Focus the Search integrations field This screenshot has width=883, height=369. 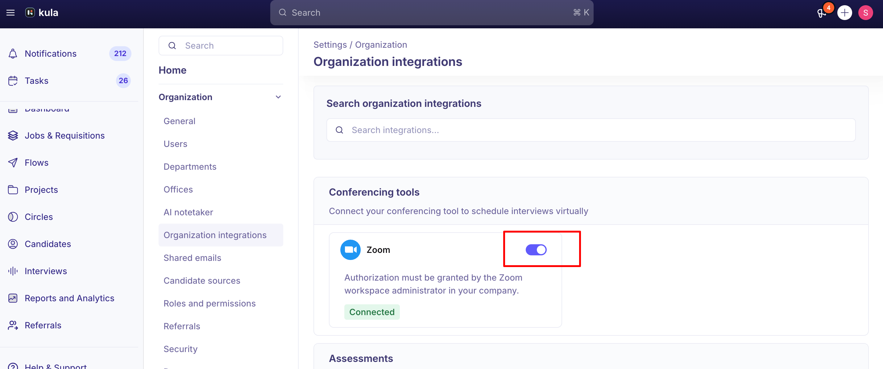(591, 130)
